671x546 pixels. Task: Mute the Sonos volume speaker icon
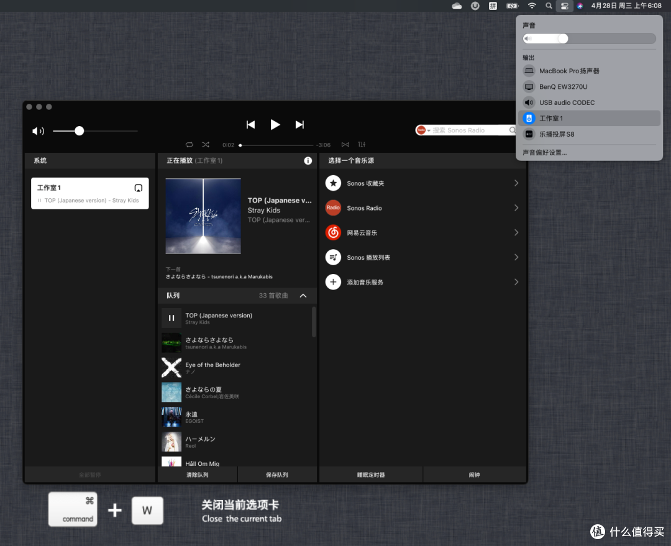(x=38, y=131)
